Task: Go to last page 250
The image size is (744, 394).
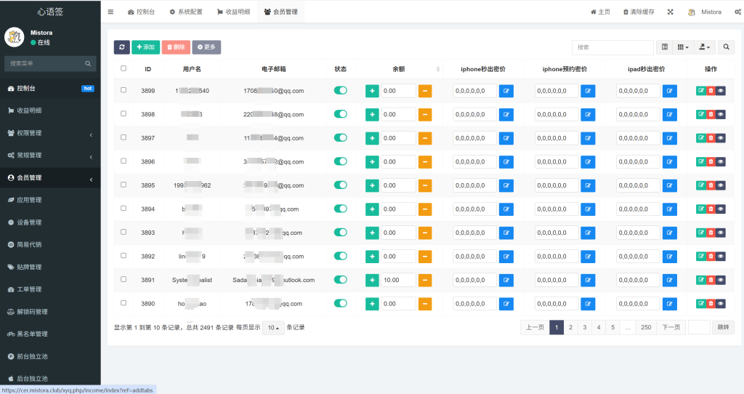Action: [x=646, y=328]
